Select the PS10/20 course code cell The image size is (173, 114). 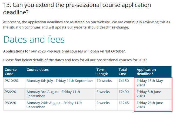tap(14, 83)
